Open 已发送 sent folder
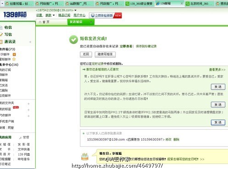Screen dimensions: 228x169 (x=4, y=85)
